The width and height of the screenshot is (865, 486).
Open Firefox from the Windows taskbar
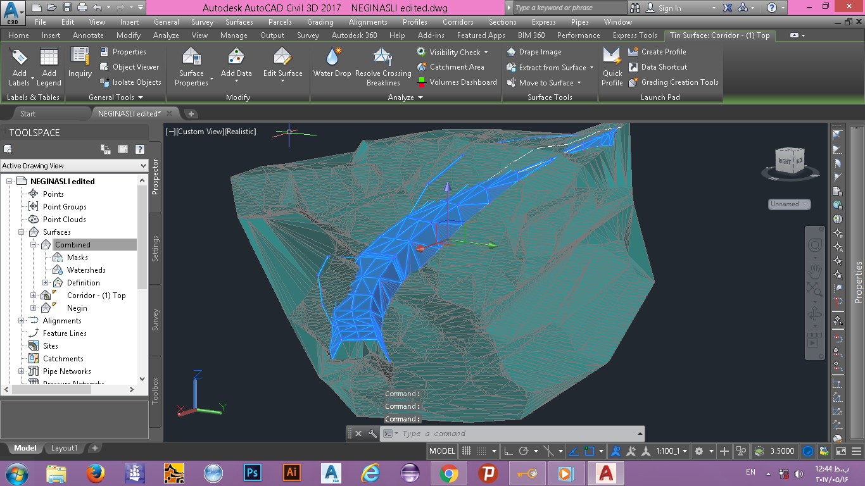95,473
